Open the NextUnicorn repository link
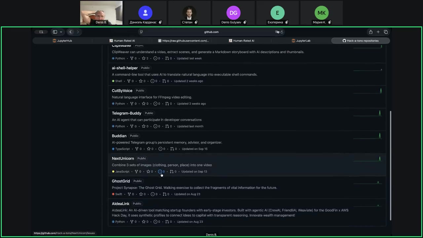The height and width of the screenshot is (238, 423). tap(123, 158)
